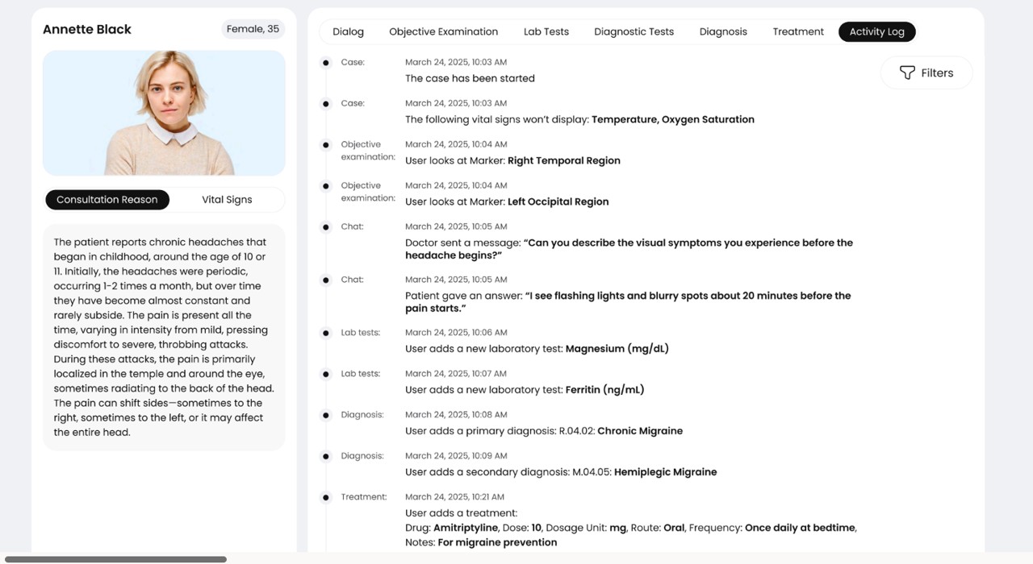The width and height of the screenshot is (1033, 564).
Task: Click the funnel icon in Filters
Action: click(x=907, y=73)
